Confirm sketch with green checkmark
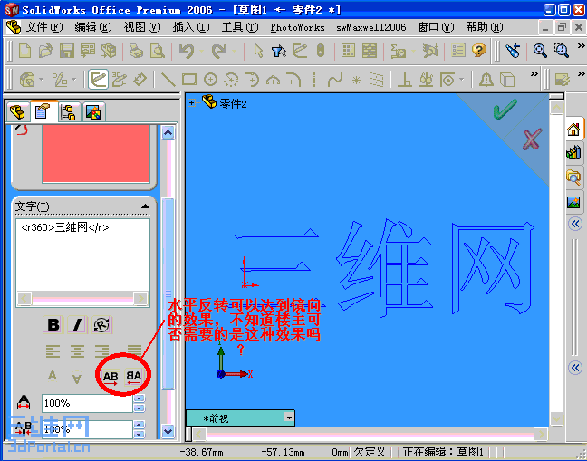The image size is (587, 461). pos(505,109)
